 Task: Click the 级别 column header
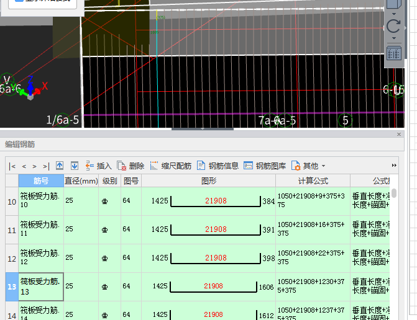[x=109, y=180]
